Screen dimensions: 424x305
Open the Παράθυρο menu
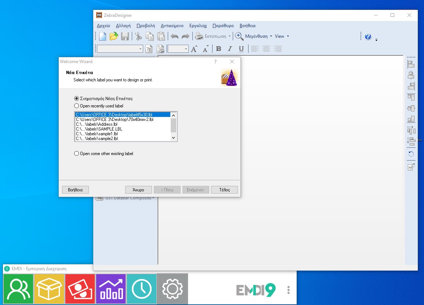[x=223, y=26]
